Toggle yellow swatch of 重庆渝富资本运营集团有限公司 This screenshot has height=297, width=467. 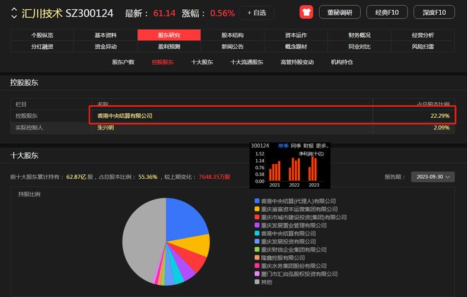[x=257, y=209]
